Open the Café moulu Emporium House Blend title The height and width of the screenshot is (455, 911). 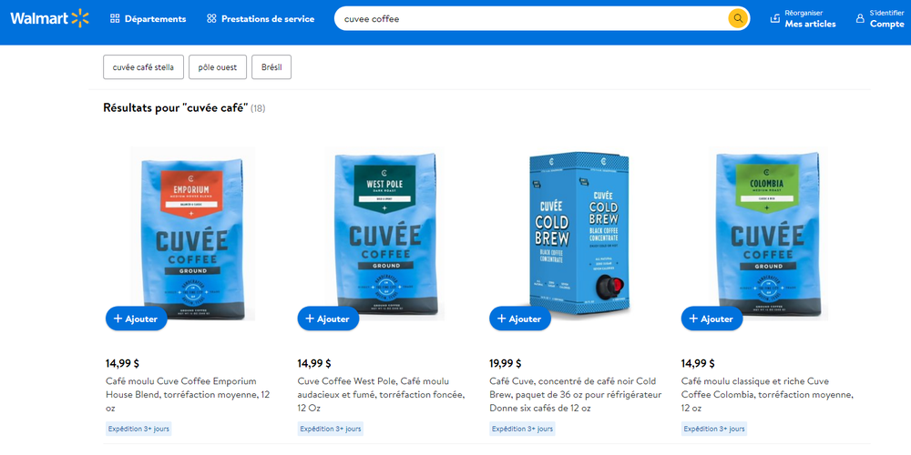click(187, 395)
